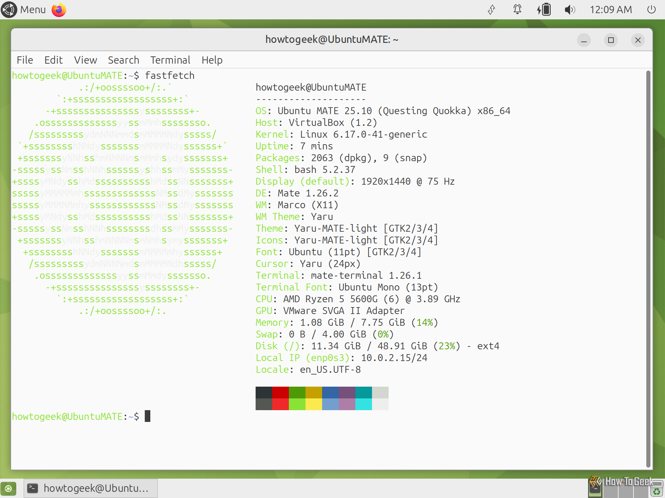Screen dimensions: 665x498
Task: Click the CPU line 'AMD Ryzen 5 5600G'
Action: tap(358, 299)
